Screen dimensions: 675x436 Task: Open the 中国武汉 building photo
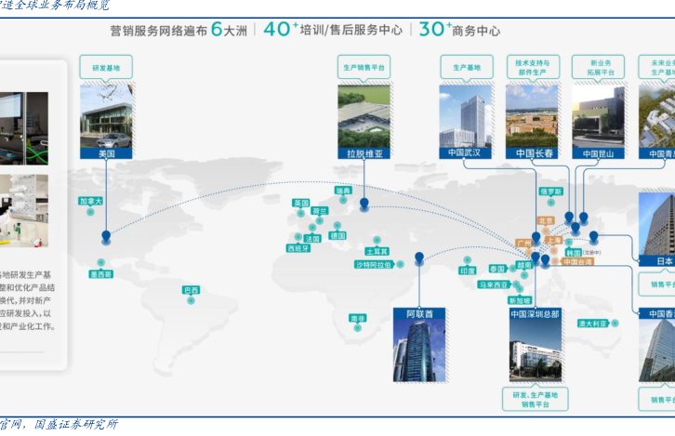click(x=466, y=115)
